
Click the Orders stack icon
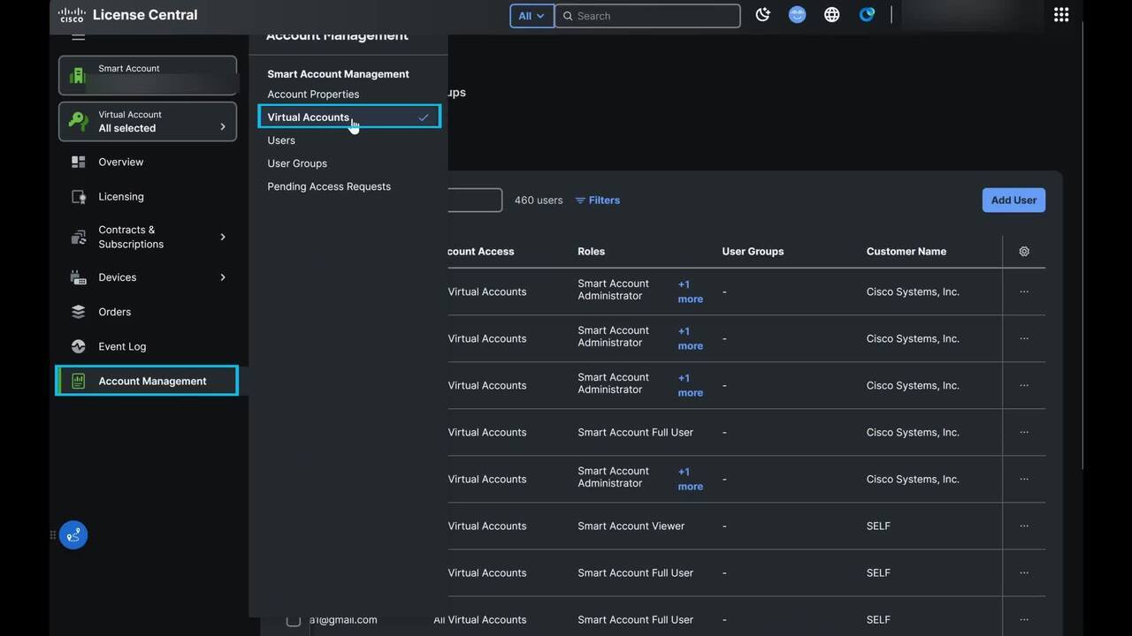click(x=78, y=312)
